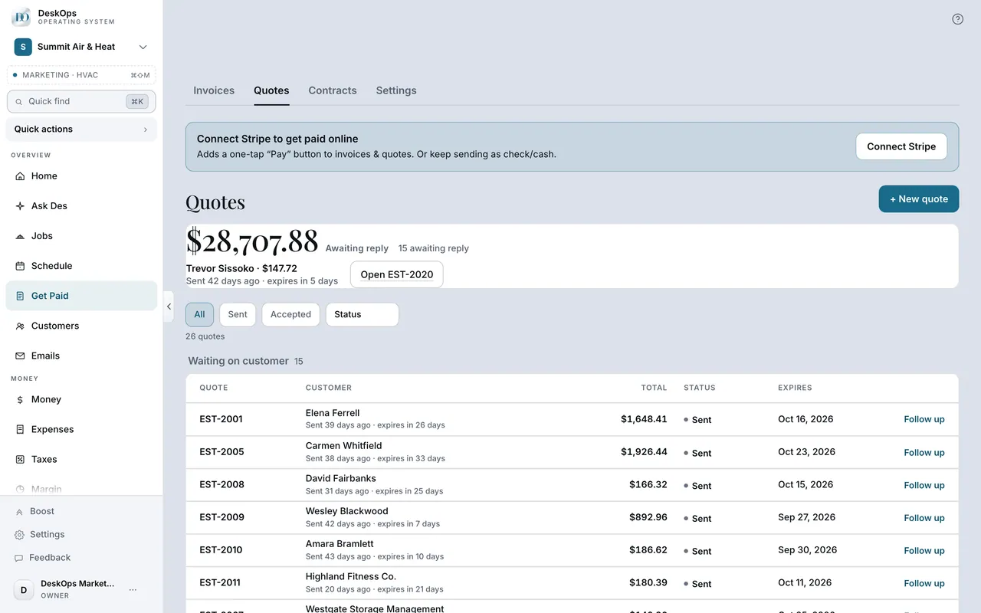Collapse the sidebar with the arrow handle
This screenshot has width=981, height=613.
169,306
